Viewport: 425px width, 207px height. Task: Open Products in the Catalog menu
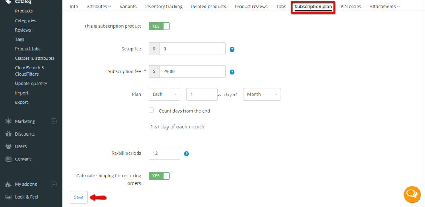click(x=24, y=11)
